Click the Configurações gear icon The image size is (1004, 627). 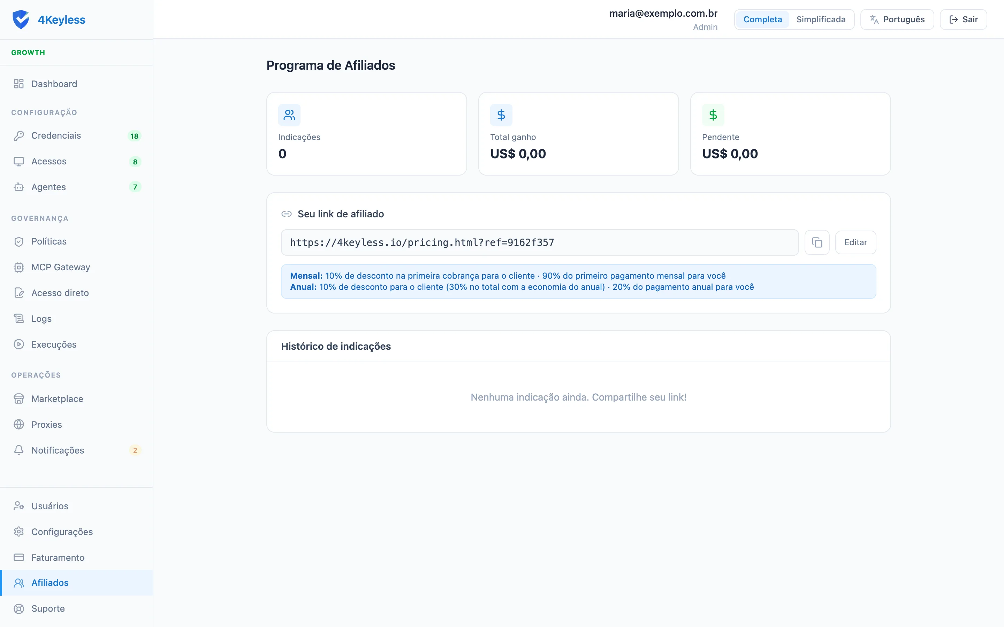pyautogui.click(x=19, y=532)
